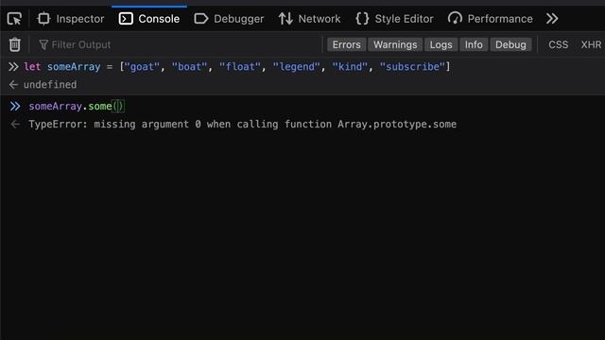Toggle the CSS filter
The image size is (605, 340).
[558, 44]
